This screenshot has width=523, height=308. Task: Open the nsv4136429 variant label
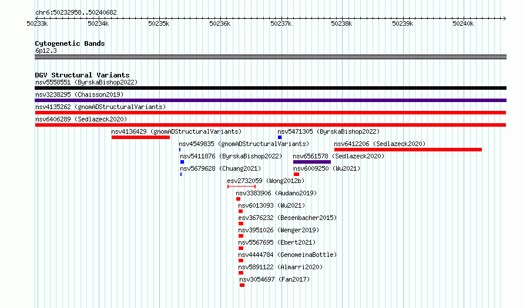tap(176, 131)
